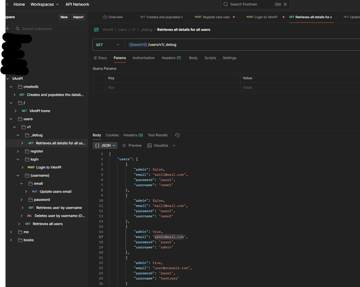Click the Overview tab icon
Screen dimensions: 360x287
tap(105, 17)
